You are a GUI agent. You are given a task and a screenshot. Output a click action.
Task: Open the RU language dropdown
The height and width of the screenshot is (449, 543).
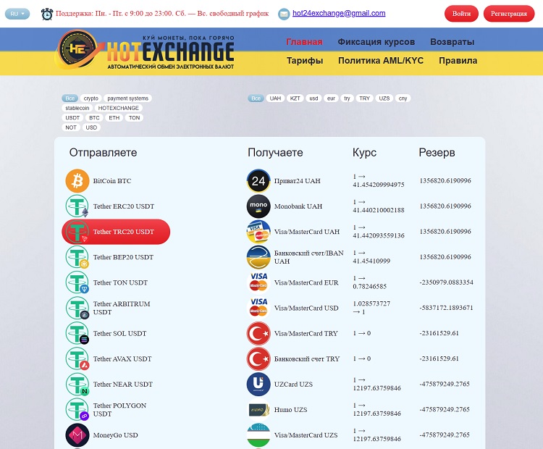click(x=17, y=14)
